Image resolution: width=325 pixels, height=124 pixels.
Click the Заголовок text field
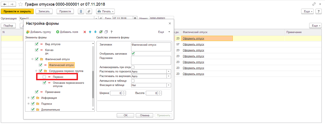pos(151,47)
